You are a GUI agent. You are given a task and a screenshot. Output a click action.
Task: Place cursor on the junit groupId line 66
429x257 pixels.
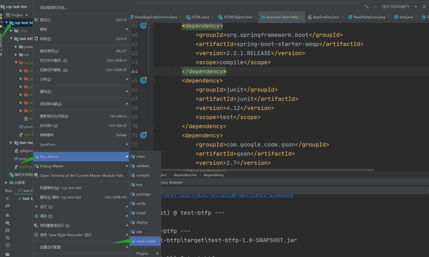click(x=237, y=90)
